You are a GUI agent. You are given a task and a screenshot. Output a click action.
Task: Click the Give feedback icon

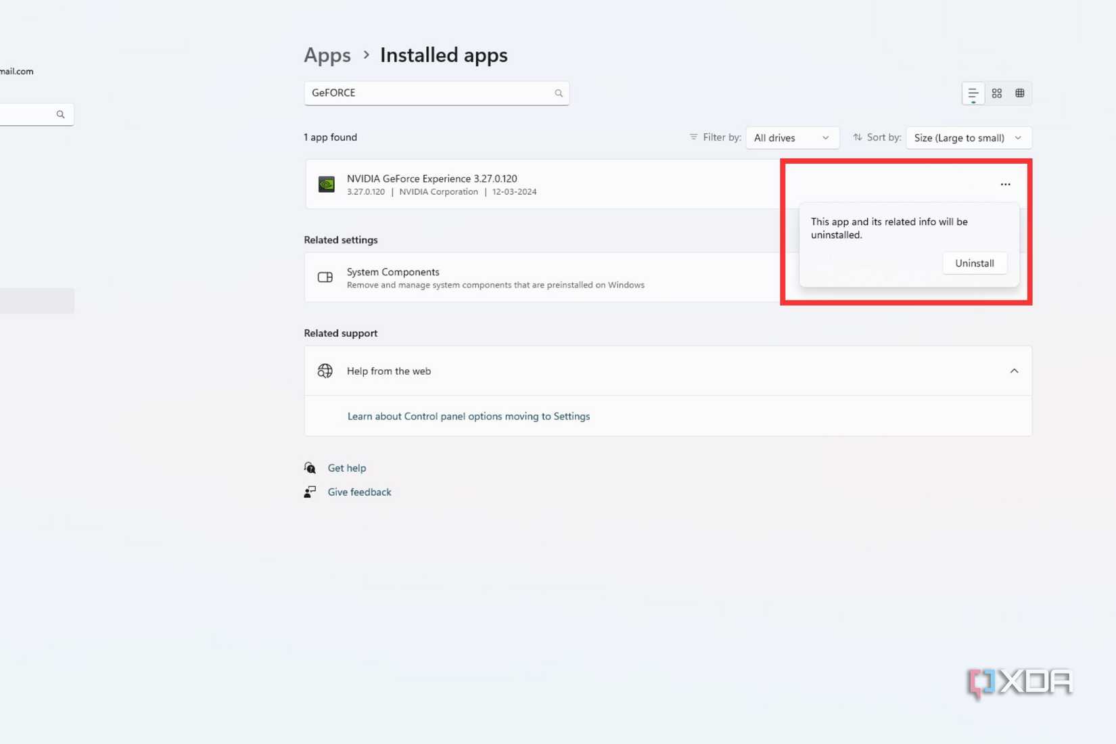tap(310, 492)
